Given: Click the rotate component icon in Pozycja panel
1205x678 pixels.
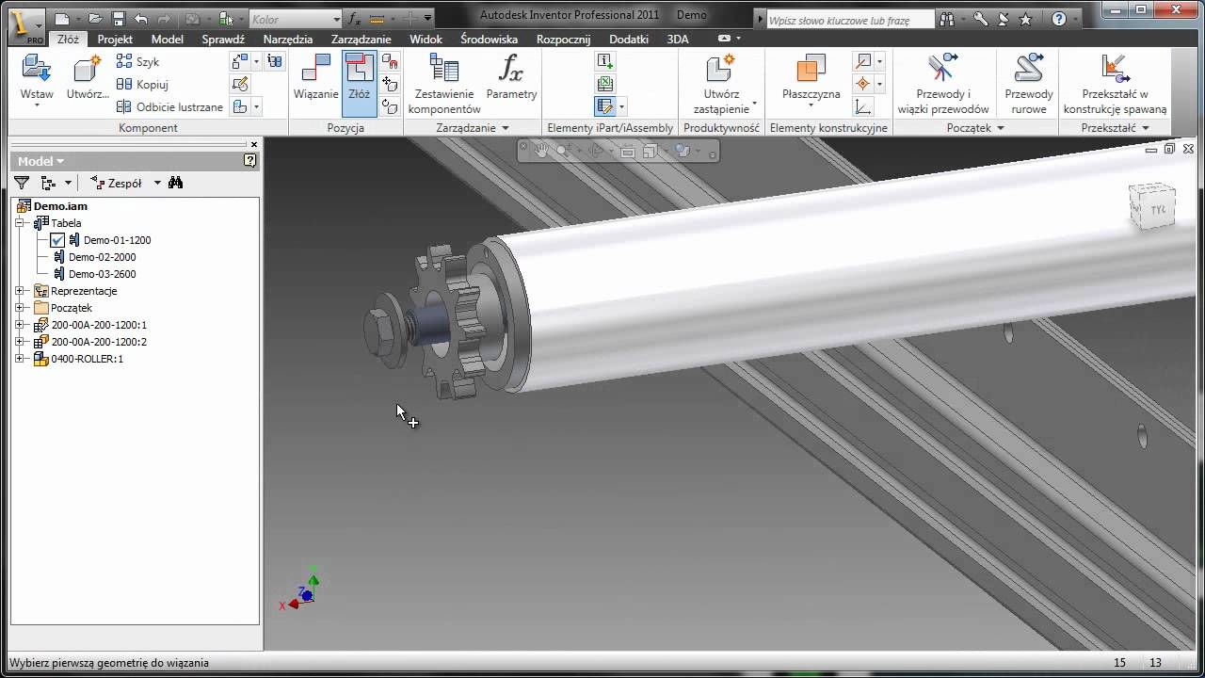Looking at the screenshot, I should coord(391,106).
